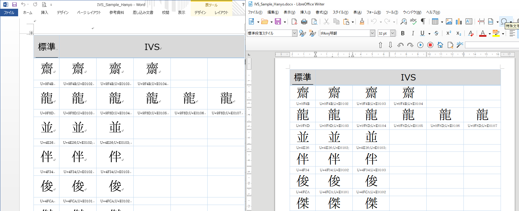
Task: Open the dropdown arrow next to New document
Action: 258,22
